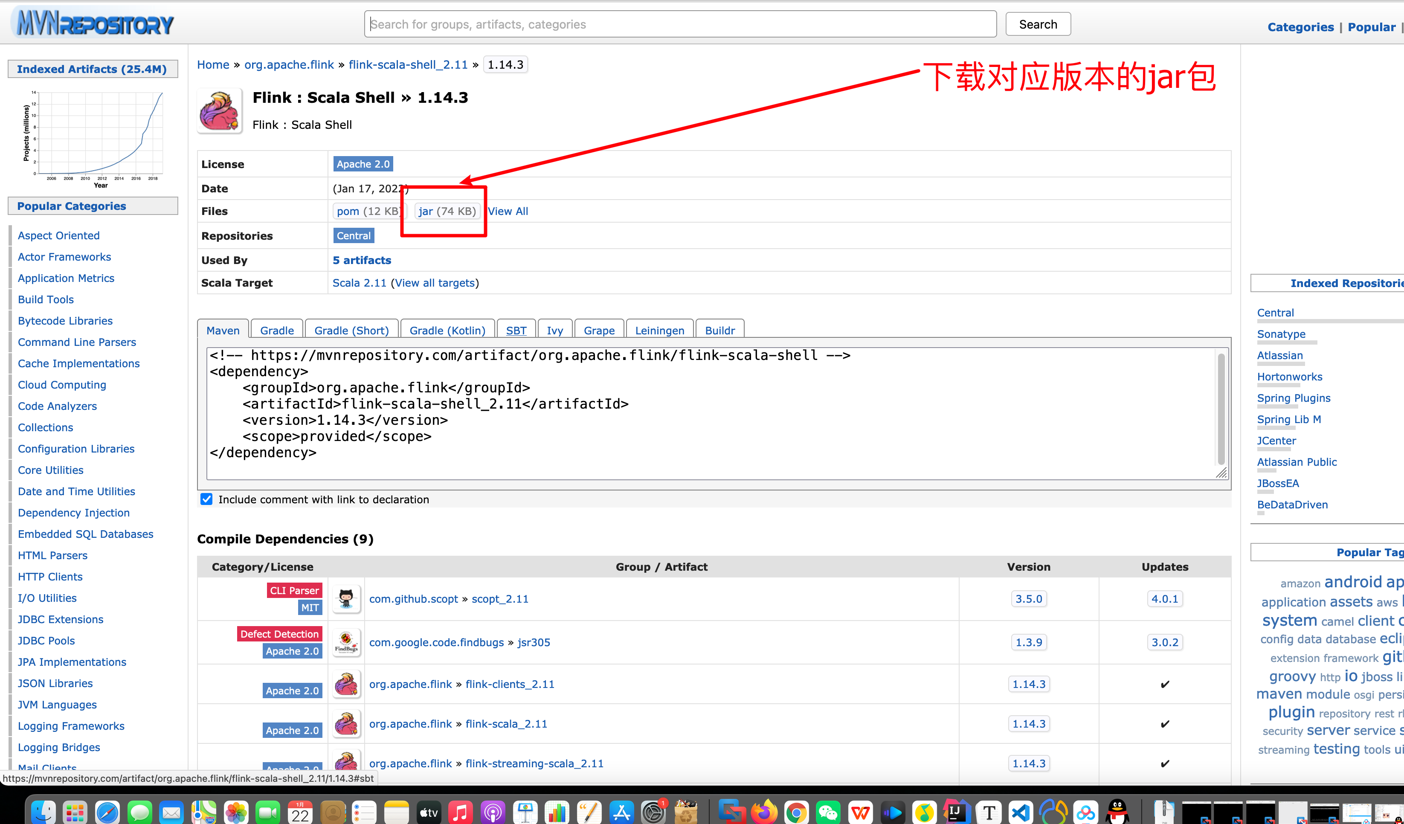Open WeChat from the dock
Viewport: 1404px width, 824px height.
click(x=828, y=812)
